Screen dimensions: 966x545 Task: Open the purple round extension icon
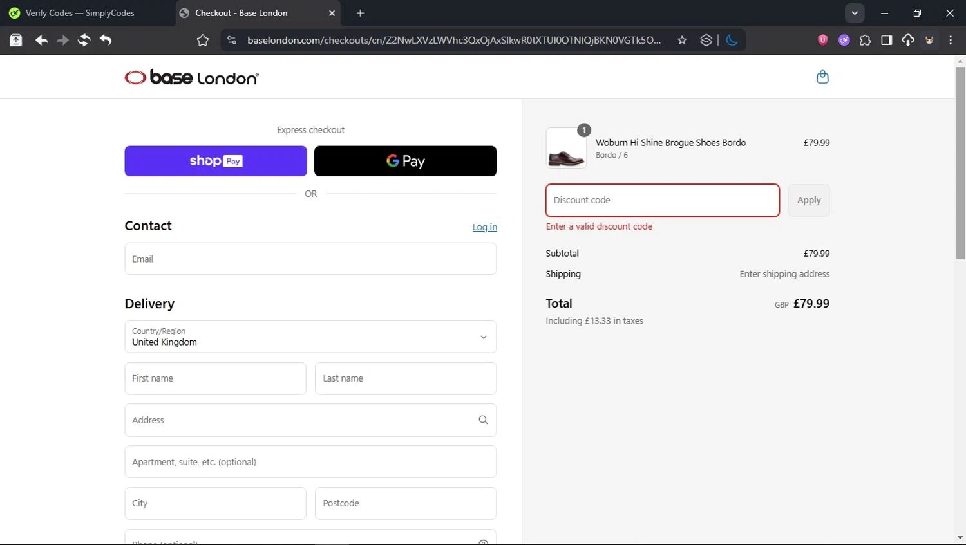click(844, 40)
